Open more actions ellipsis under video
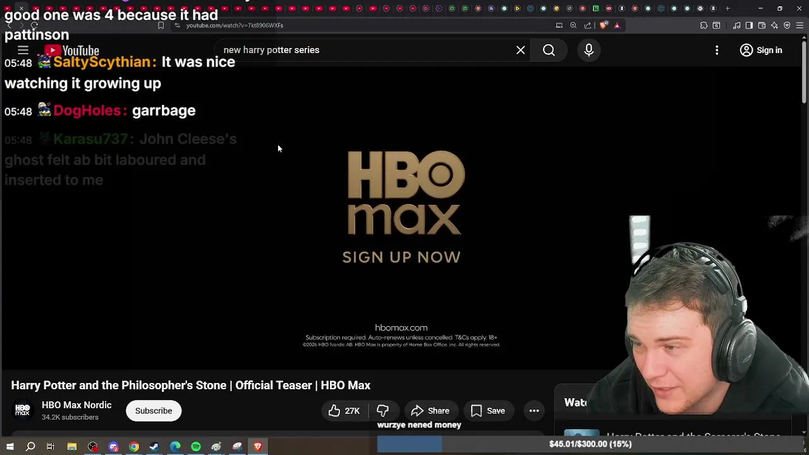 [534, 411]
